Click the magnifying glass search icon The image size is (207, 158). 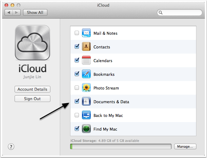[x=161, y=12]
